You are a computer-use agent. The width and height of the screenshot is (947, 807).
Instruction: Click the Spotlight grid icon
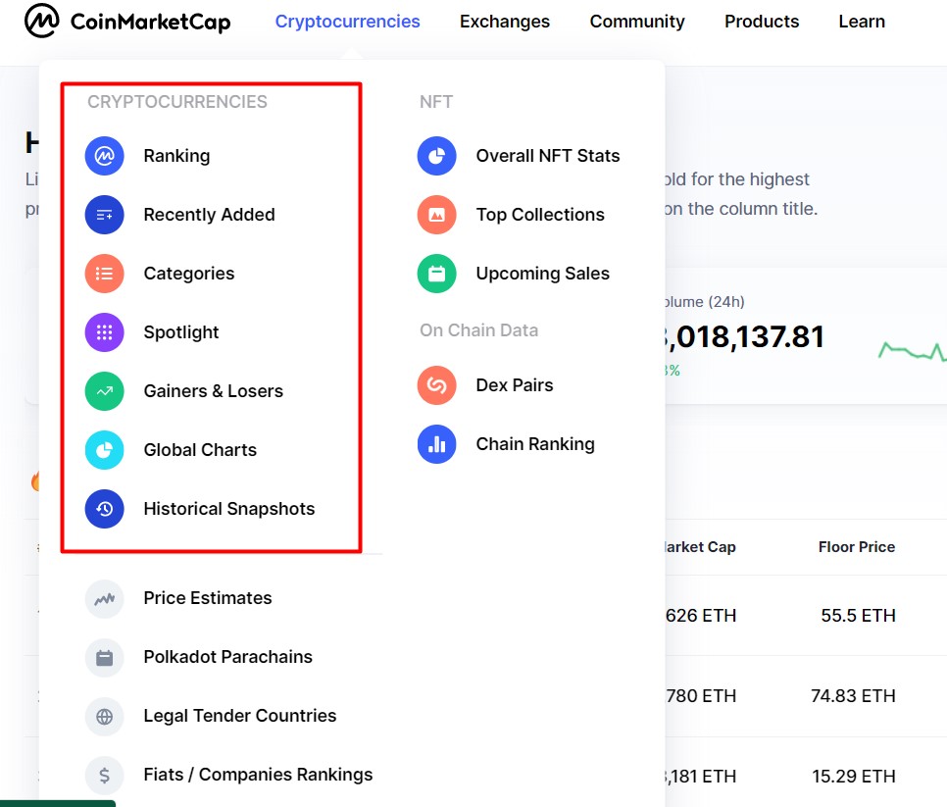105,332
